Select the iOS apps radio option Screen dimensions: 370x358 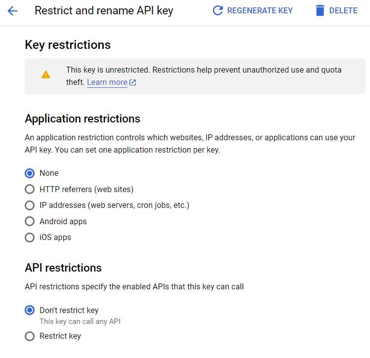30,238
